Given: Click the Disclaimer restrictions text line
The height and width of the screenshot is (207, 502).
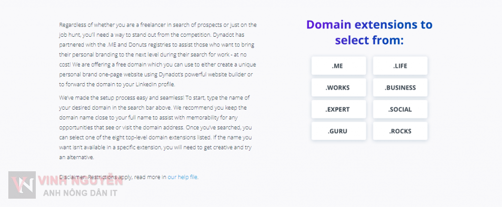Looking at the screenshot, I should [129, 177].
